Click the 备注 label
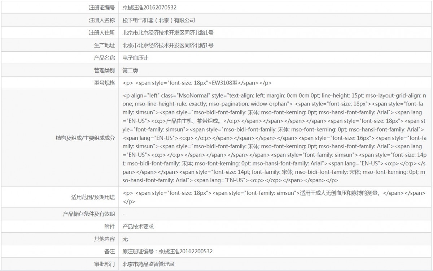 tap(109, 251)
